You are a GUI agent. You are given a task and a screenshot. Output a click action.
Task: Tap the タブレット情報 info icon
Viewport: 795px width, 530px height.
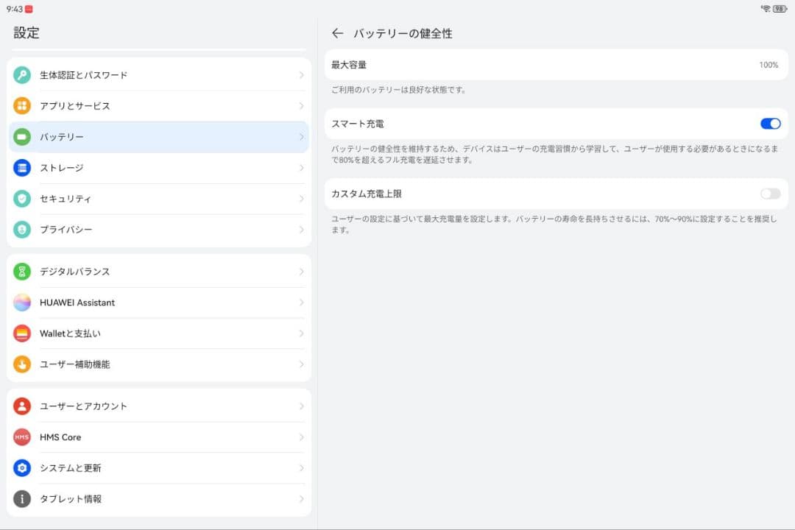coord(22,499)
